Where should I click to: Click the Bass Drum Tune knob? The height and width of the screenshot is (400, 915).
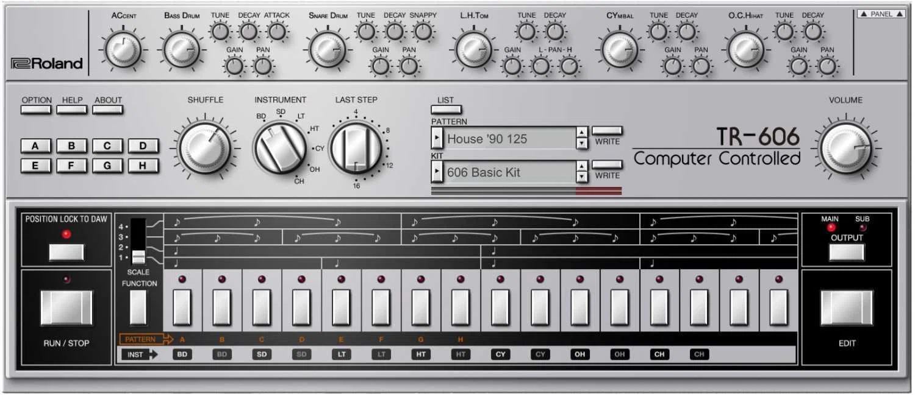pos(220,30)
